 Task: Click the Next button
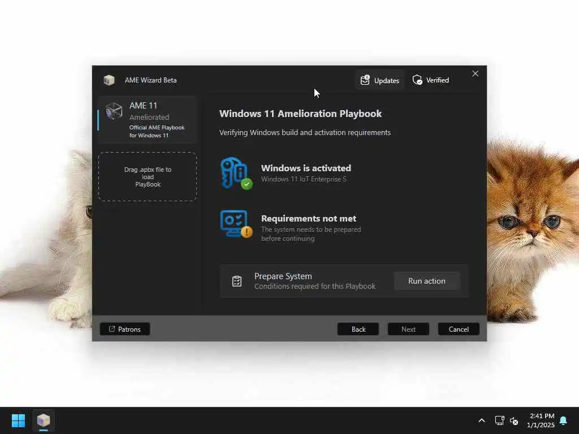tap(408, 329)
